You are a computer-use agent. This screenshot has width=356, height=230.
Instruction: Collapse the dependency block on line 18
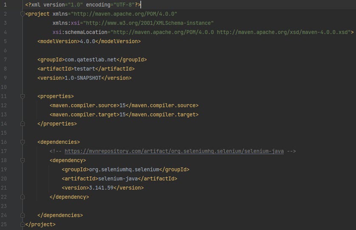pyautogui.click(x=23, y=160)
